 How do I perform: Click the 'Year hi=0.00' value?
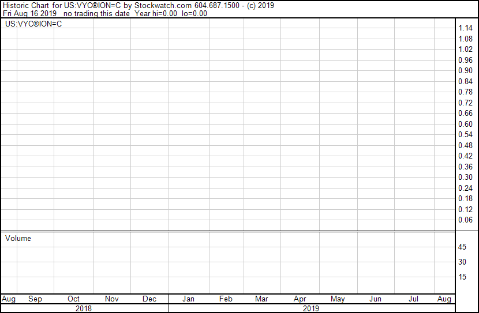coord(156,14)
